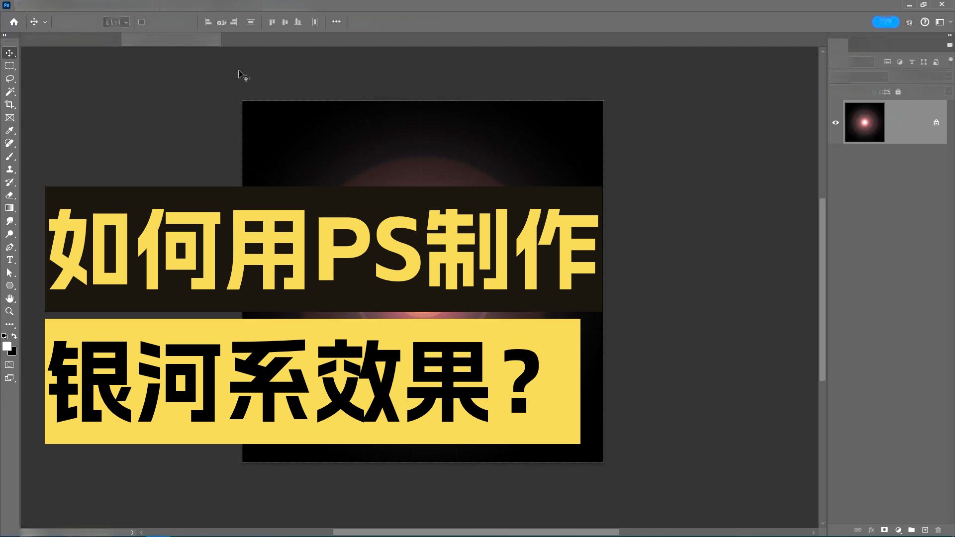Align bottom edges in options bar

pos(298,22)
